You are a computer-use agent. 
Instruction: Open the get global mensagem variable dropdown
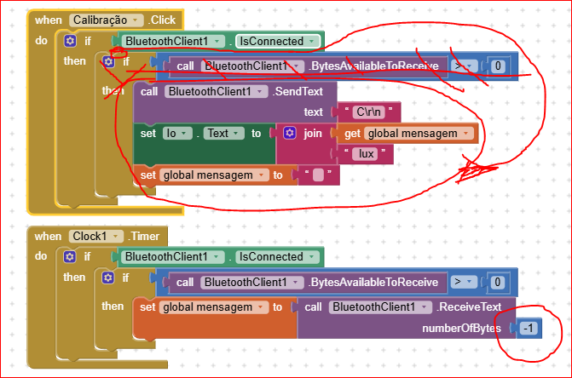pos(465,134)
